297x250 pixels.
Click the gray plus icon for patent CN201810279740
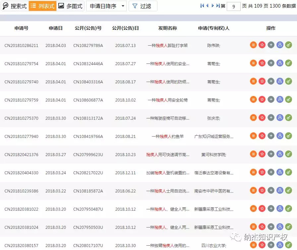[271, 81]
